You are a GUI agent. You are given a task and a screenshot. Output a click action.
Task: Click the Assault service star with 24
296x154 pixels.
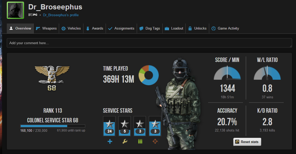point(109,126)
